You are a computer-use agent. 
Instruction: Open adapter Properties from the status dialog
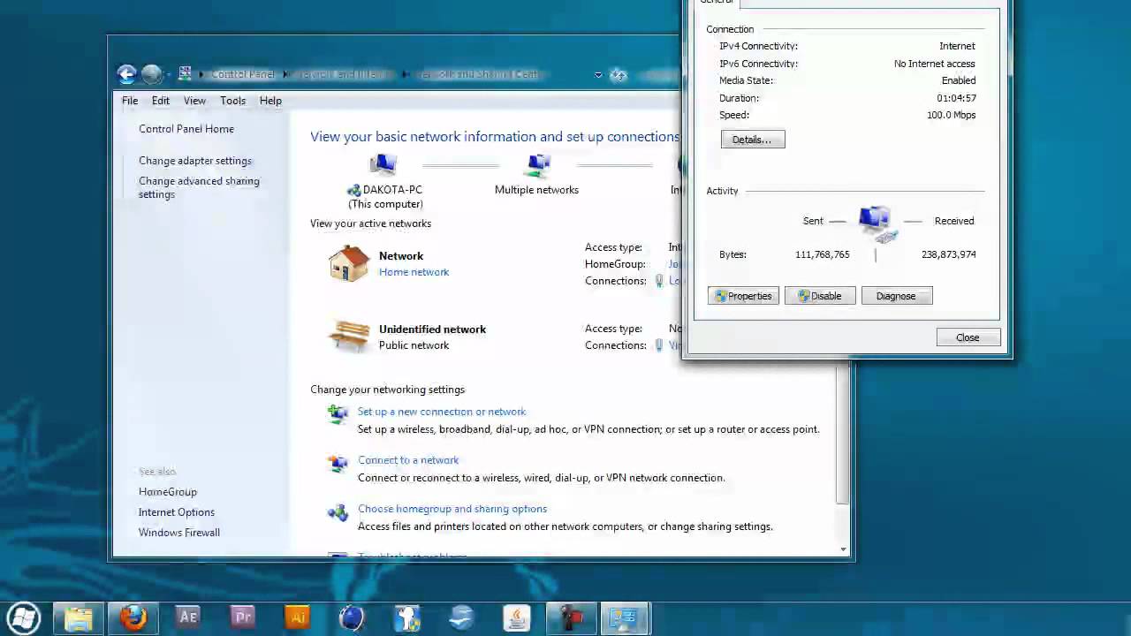pos(743,296)
